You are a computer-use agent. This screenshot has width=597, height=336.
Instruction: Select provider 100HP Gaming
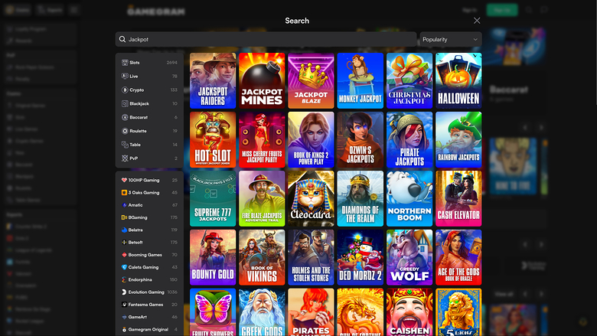click(x=149, y=180)
